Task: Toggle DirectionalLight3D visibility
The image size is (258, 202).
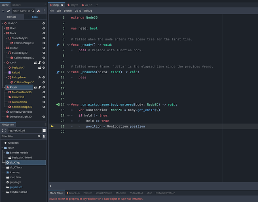Action: pos(44,117)
